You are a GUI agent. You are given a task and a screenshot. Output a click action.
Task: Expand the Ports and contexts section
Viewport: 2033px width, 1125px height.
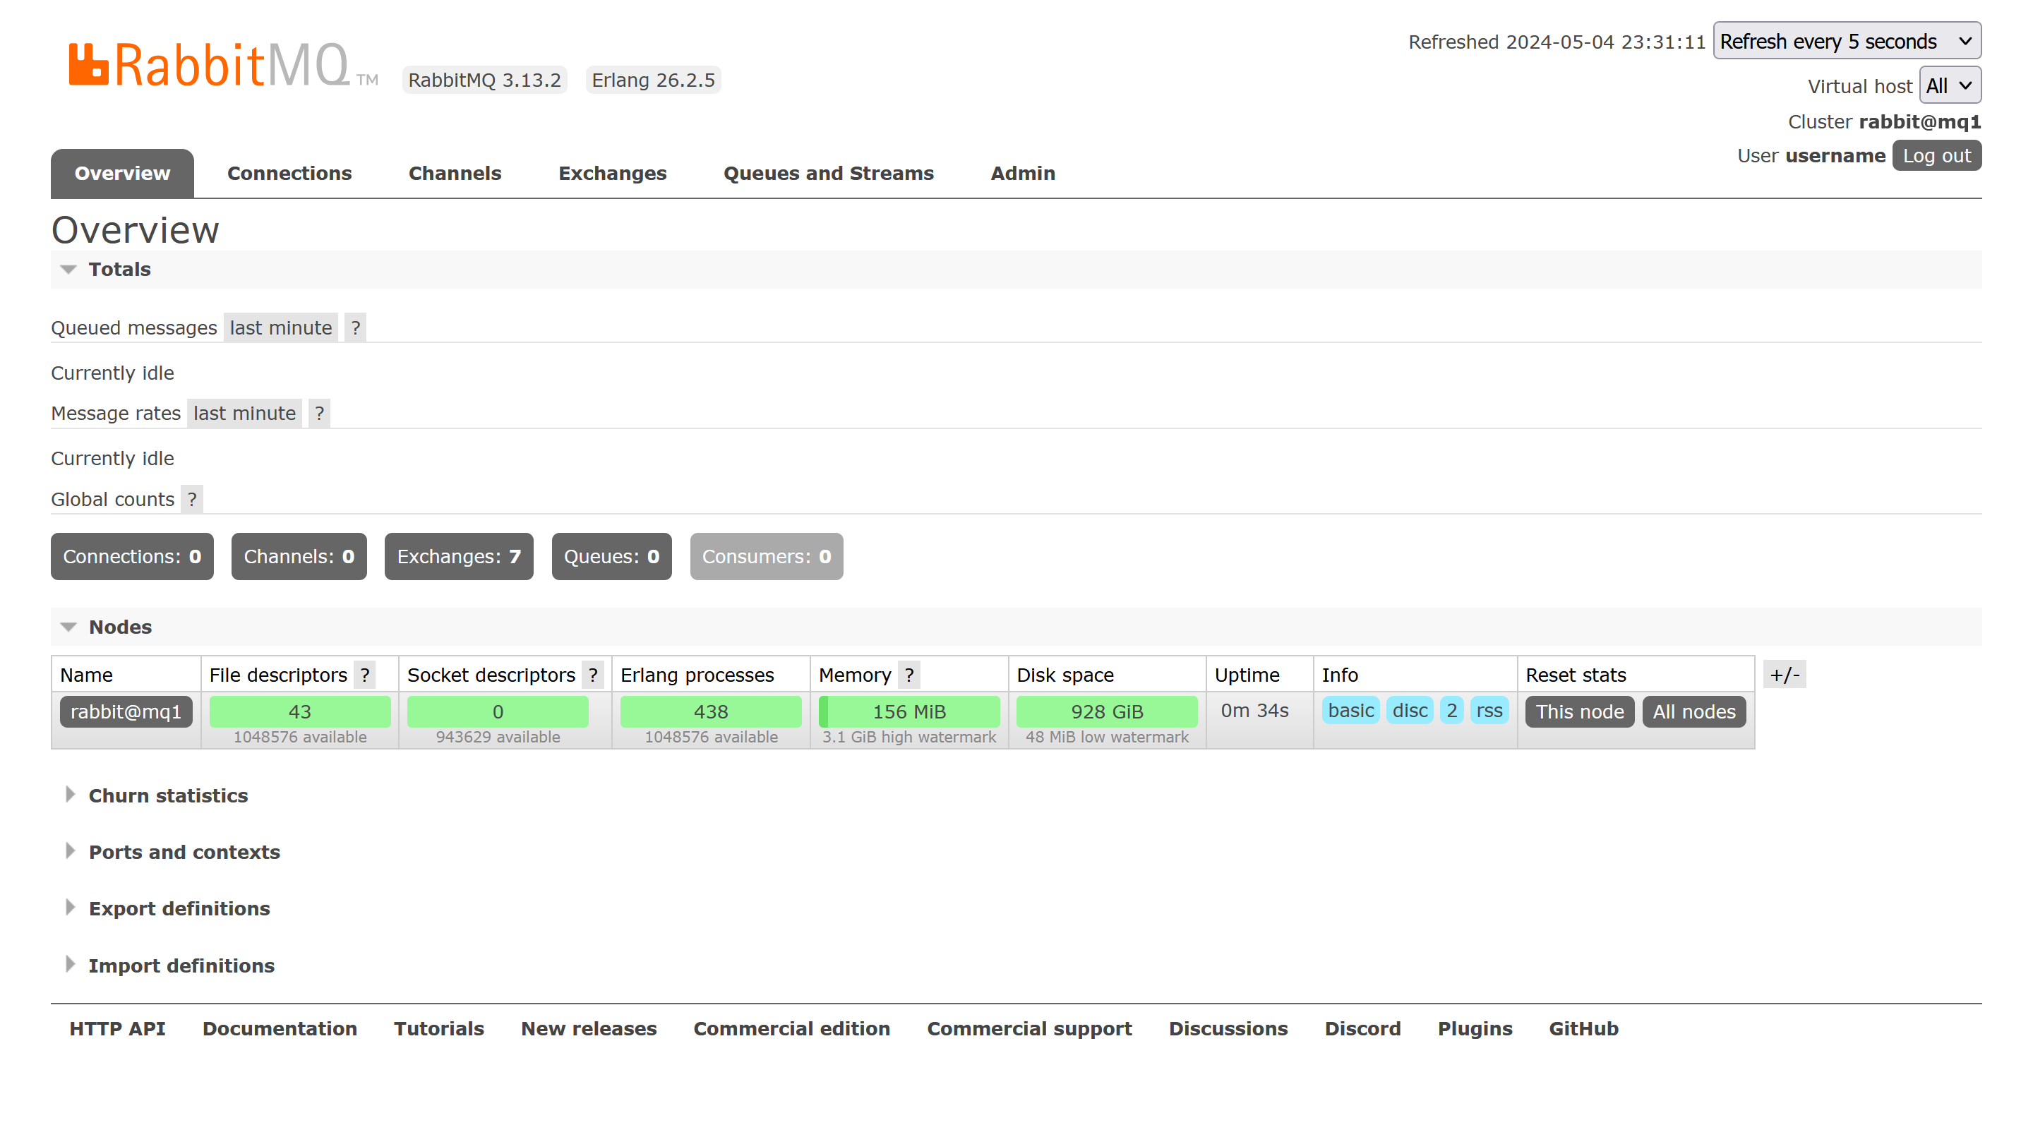point(184,850)
